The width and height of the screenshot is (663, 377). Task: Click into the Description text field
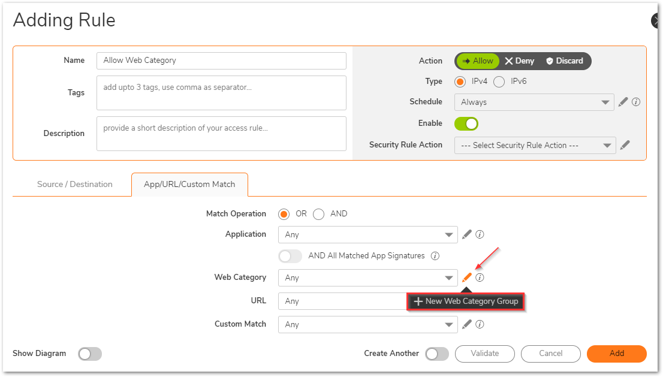pos(221,134)
